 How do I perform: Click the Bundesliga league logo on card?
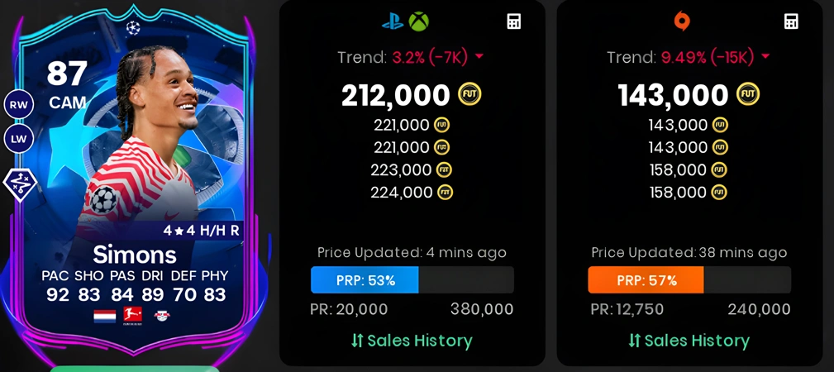click(x=132, y=316)
